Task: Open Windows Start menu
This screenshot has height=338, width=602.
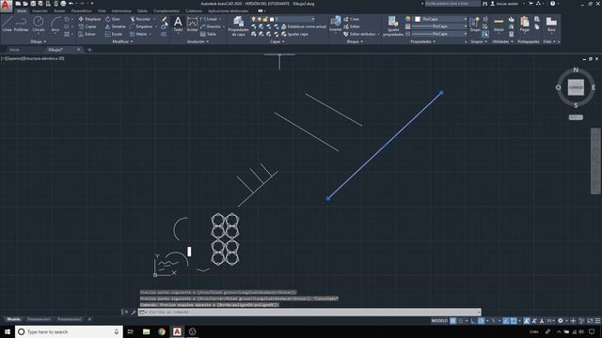Action: [8, 331]
